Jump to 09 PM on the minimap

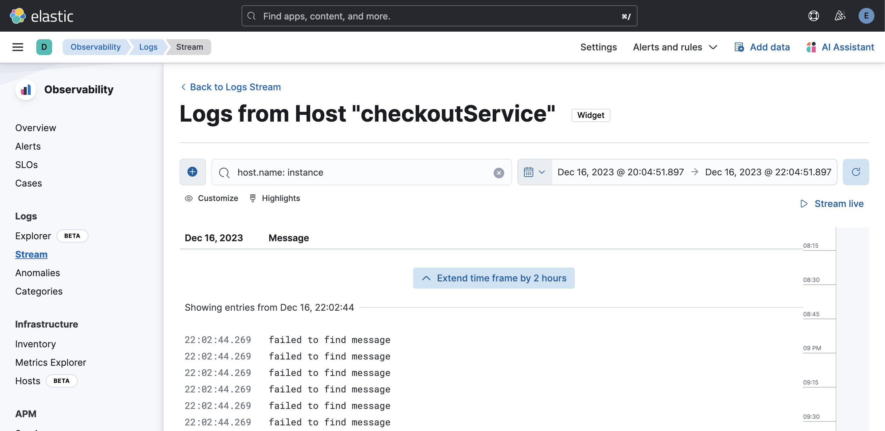(812, 348)
